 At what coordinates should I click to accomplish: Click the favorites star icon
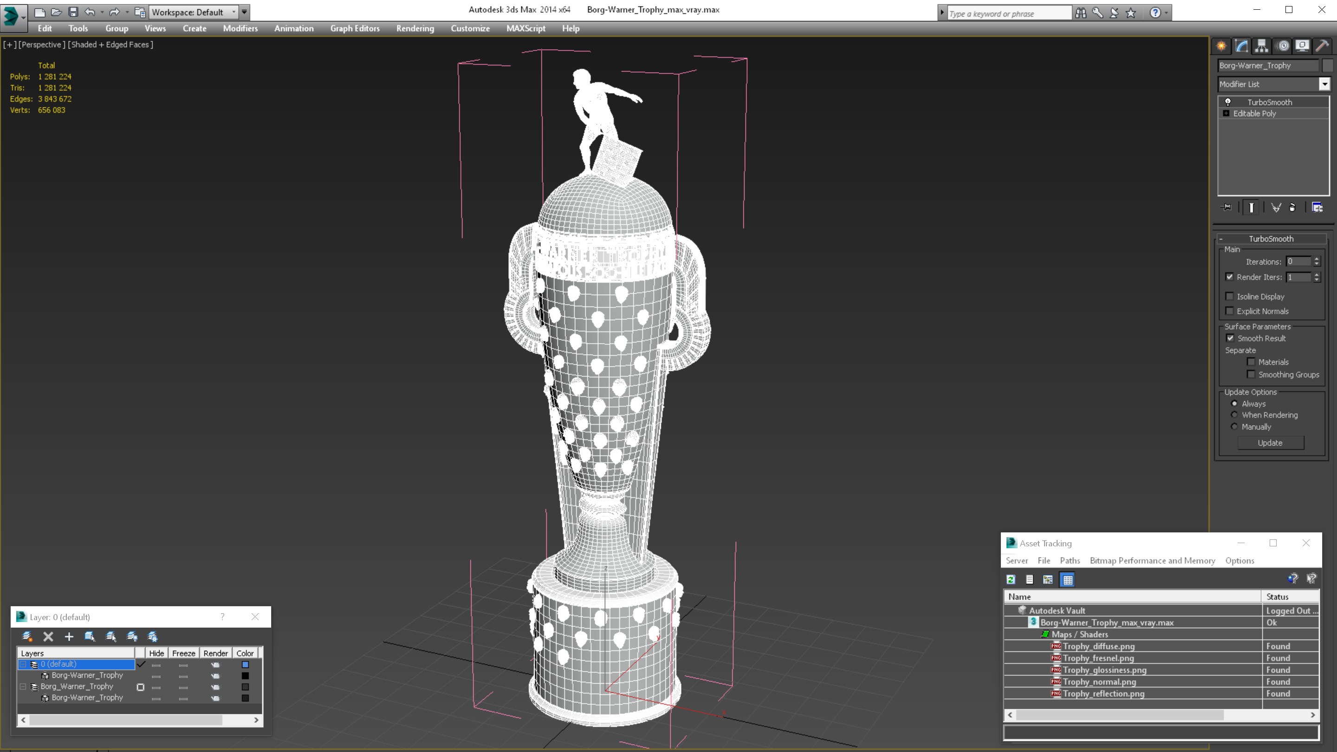[1131, 13]
